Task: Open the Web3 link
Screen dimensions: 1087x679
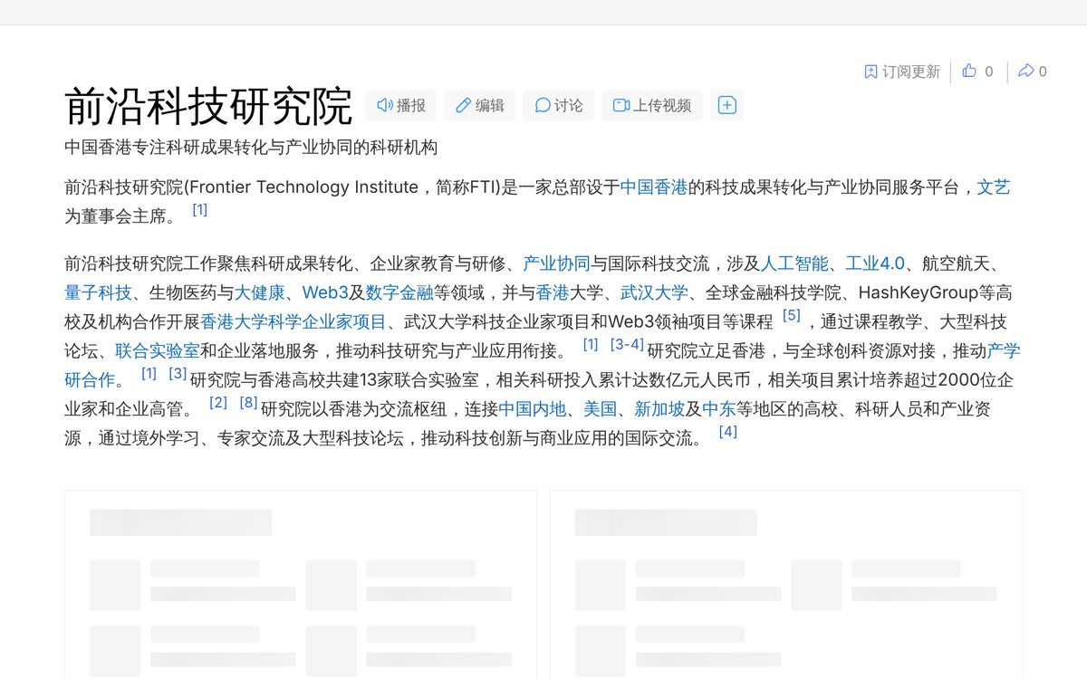Action: [x=325, y=292]
